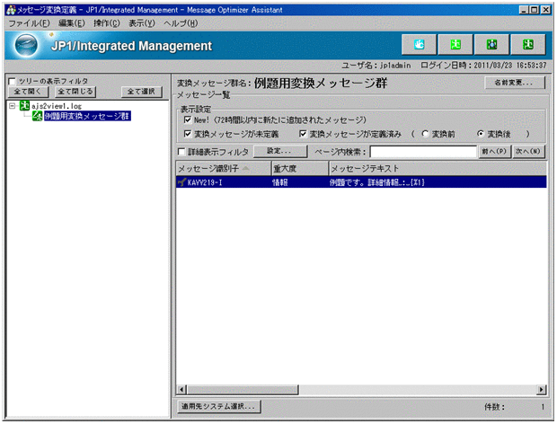Enable the 詳細表示フィルタ checkbox
557x424 pixels.
click(x=184, y=152)
